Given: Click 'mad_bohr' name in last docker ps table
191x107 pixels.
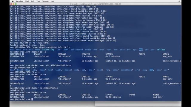Looking at the screenshot, I should tap(158, 97).
